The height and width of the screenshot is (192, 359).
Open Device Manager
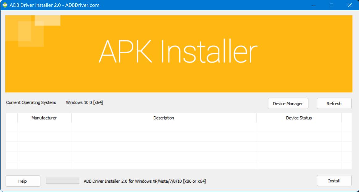[288, 104]
